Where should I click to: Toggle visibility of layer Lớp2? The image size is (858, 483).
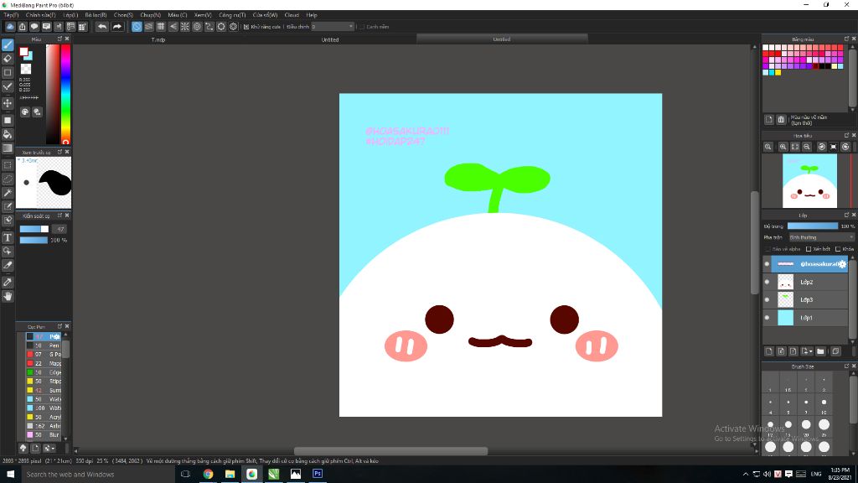(767, 282)
